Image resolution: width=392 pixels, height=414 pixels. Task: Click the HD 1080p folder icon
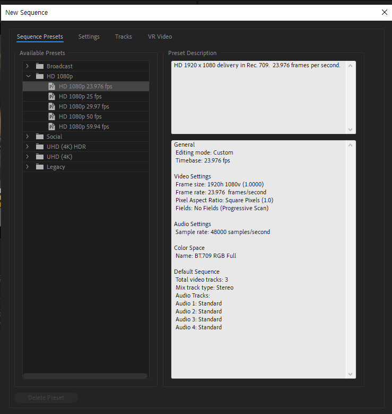click(40, 76)
